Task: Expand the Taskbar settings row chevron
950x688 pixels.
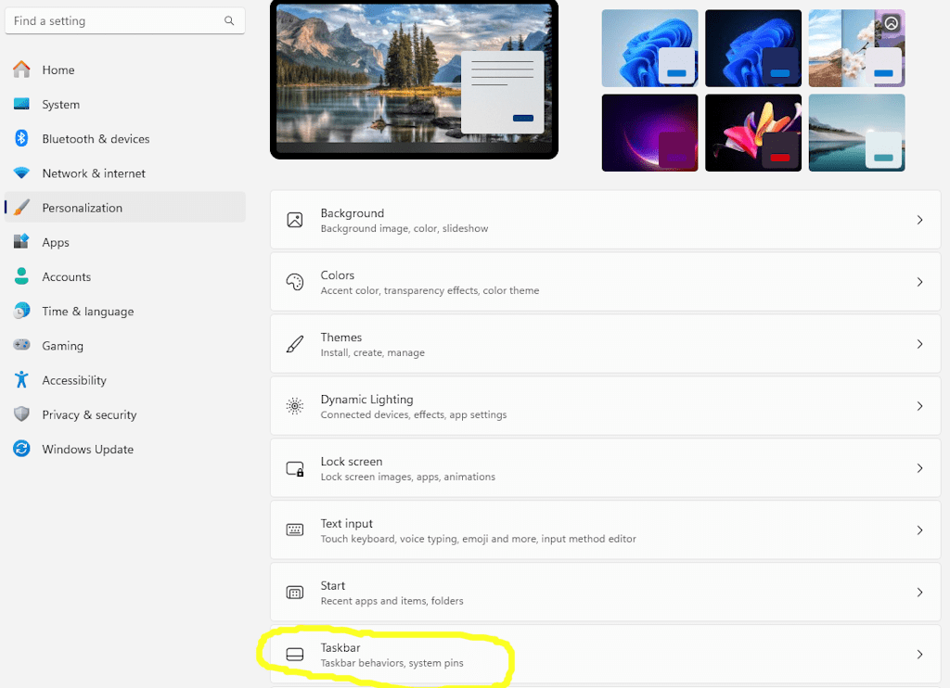Action: 919,654
